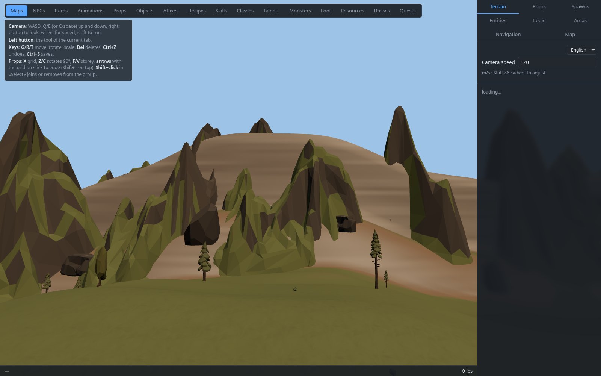601x376 pixels.
Task: Open the NPCs tab
Action: coord(39,11)
